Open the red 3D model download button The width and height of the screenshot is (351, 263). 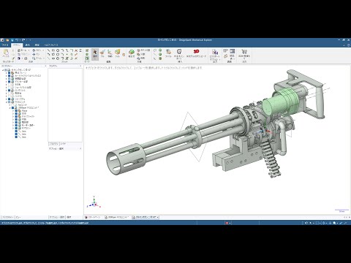tap(196, 53)
